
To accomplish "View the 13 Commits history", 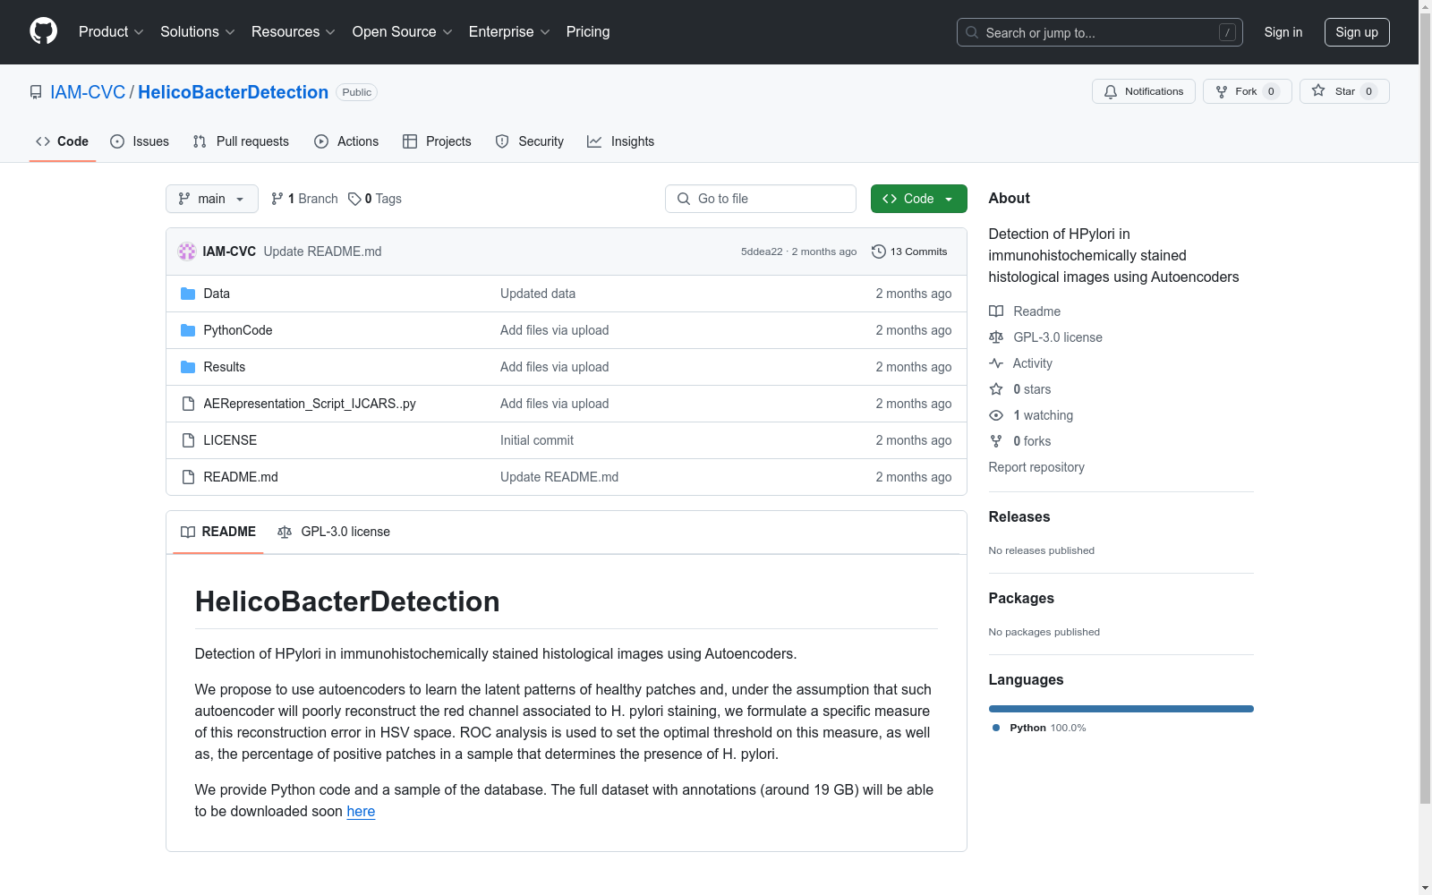I will click(909, 251).
